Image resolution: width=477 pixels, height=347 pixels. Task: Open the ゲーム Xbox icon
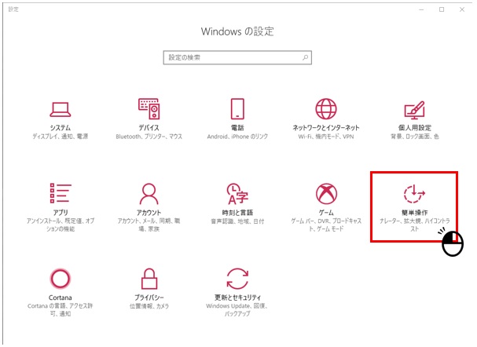(x=326, y=194)
